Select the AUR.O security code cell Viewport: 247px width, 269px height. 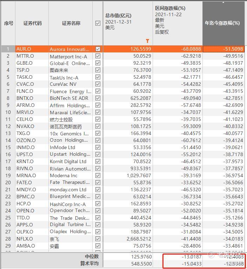(32, 49)
